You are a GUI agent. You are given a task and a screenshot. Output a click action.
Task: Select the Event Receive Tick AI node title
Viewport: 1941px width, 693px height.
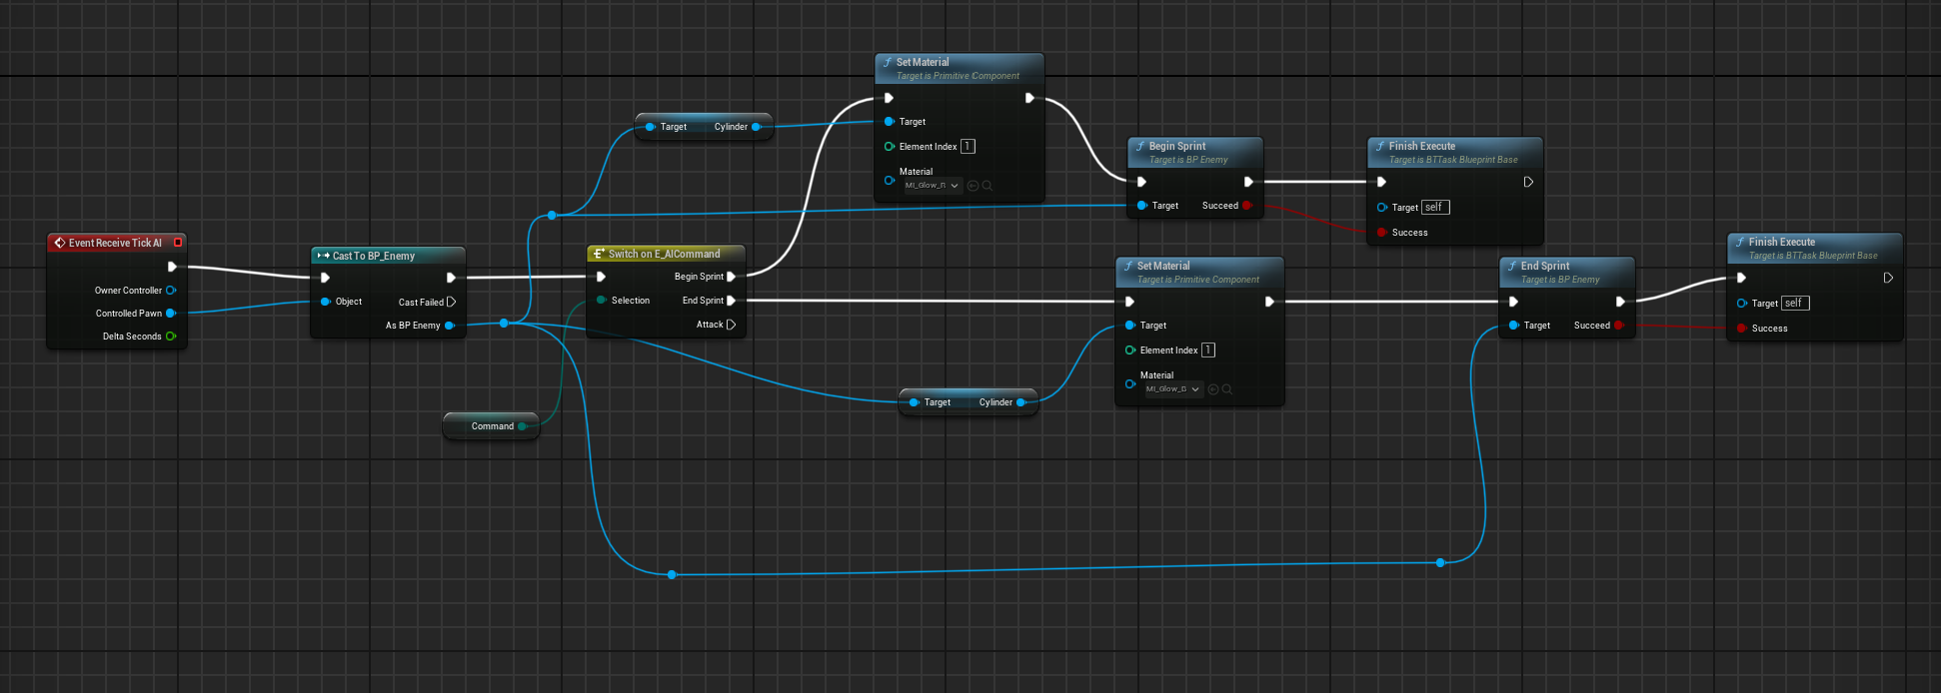pos(114,243)
